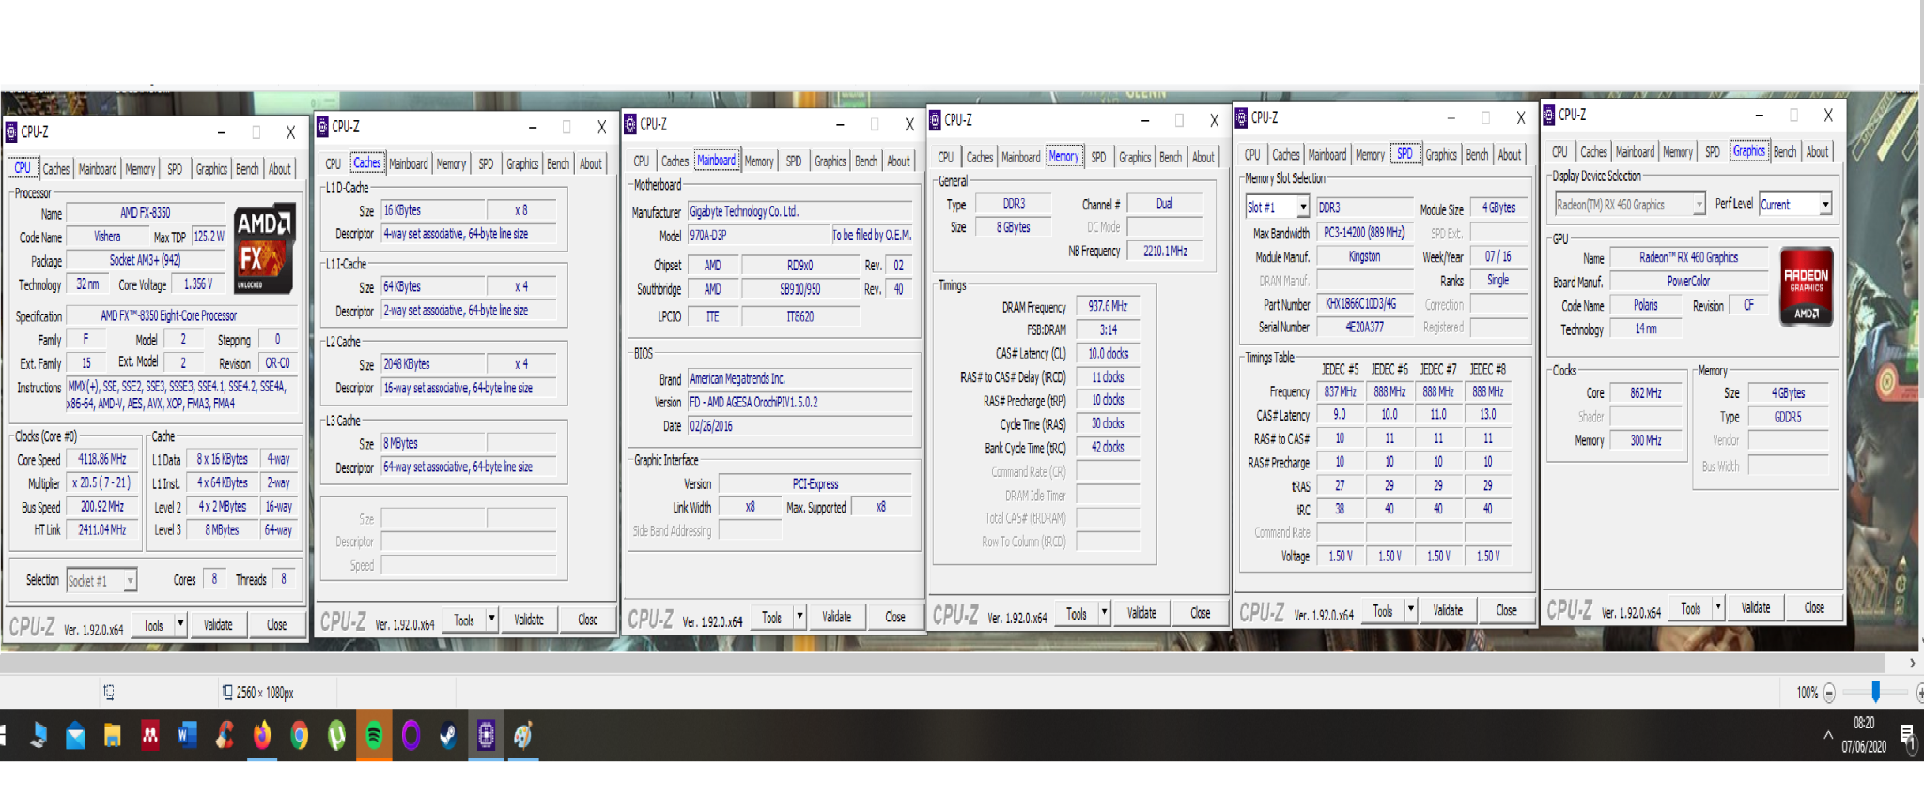Open This PC from the taskbar

[x=39, y=736]
